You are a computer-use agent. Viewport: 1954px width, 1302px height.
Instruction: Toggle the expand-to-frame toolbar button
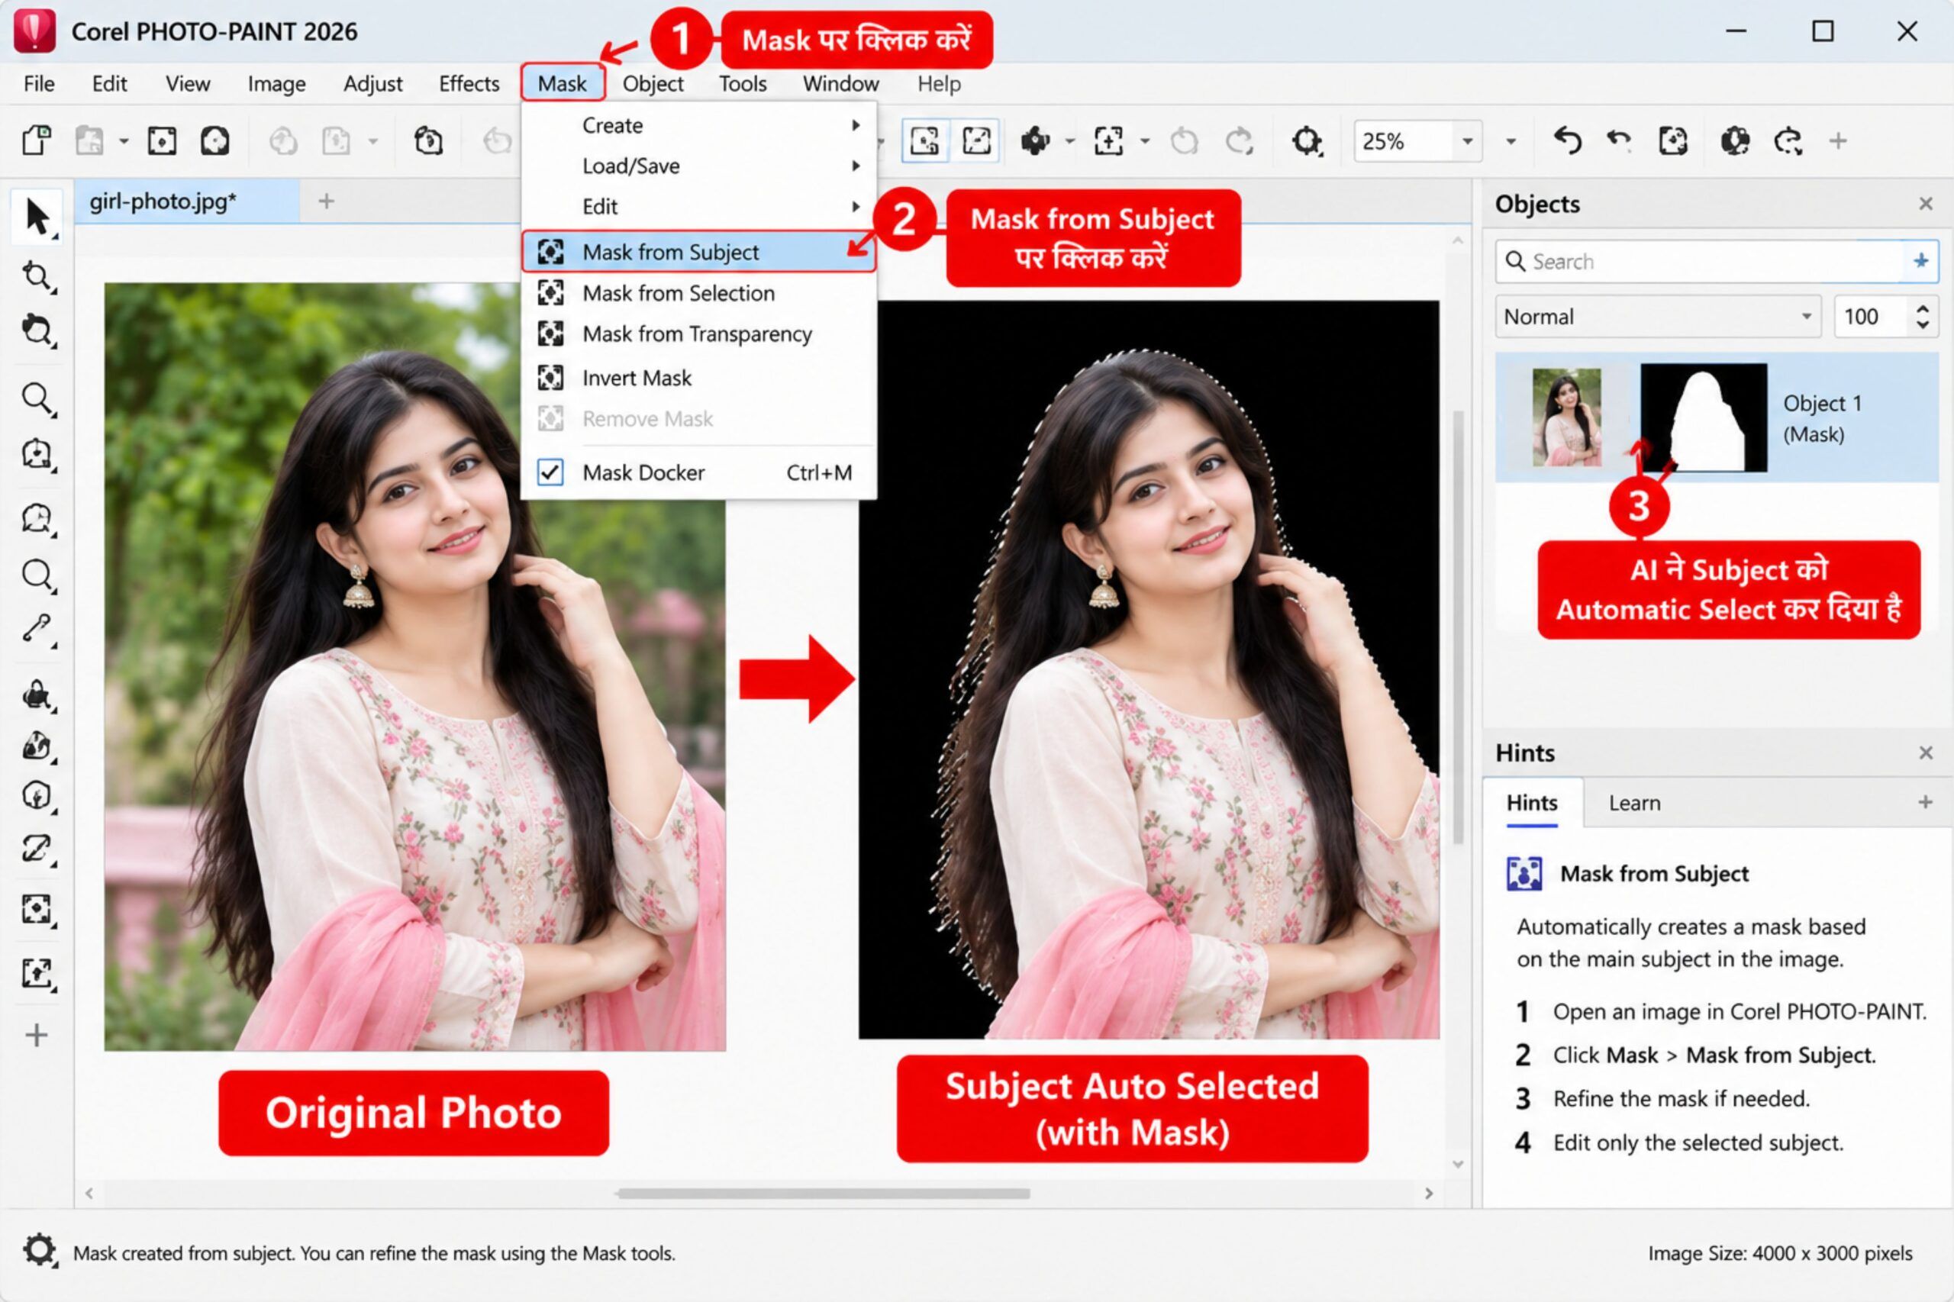tap(975, 140)
